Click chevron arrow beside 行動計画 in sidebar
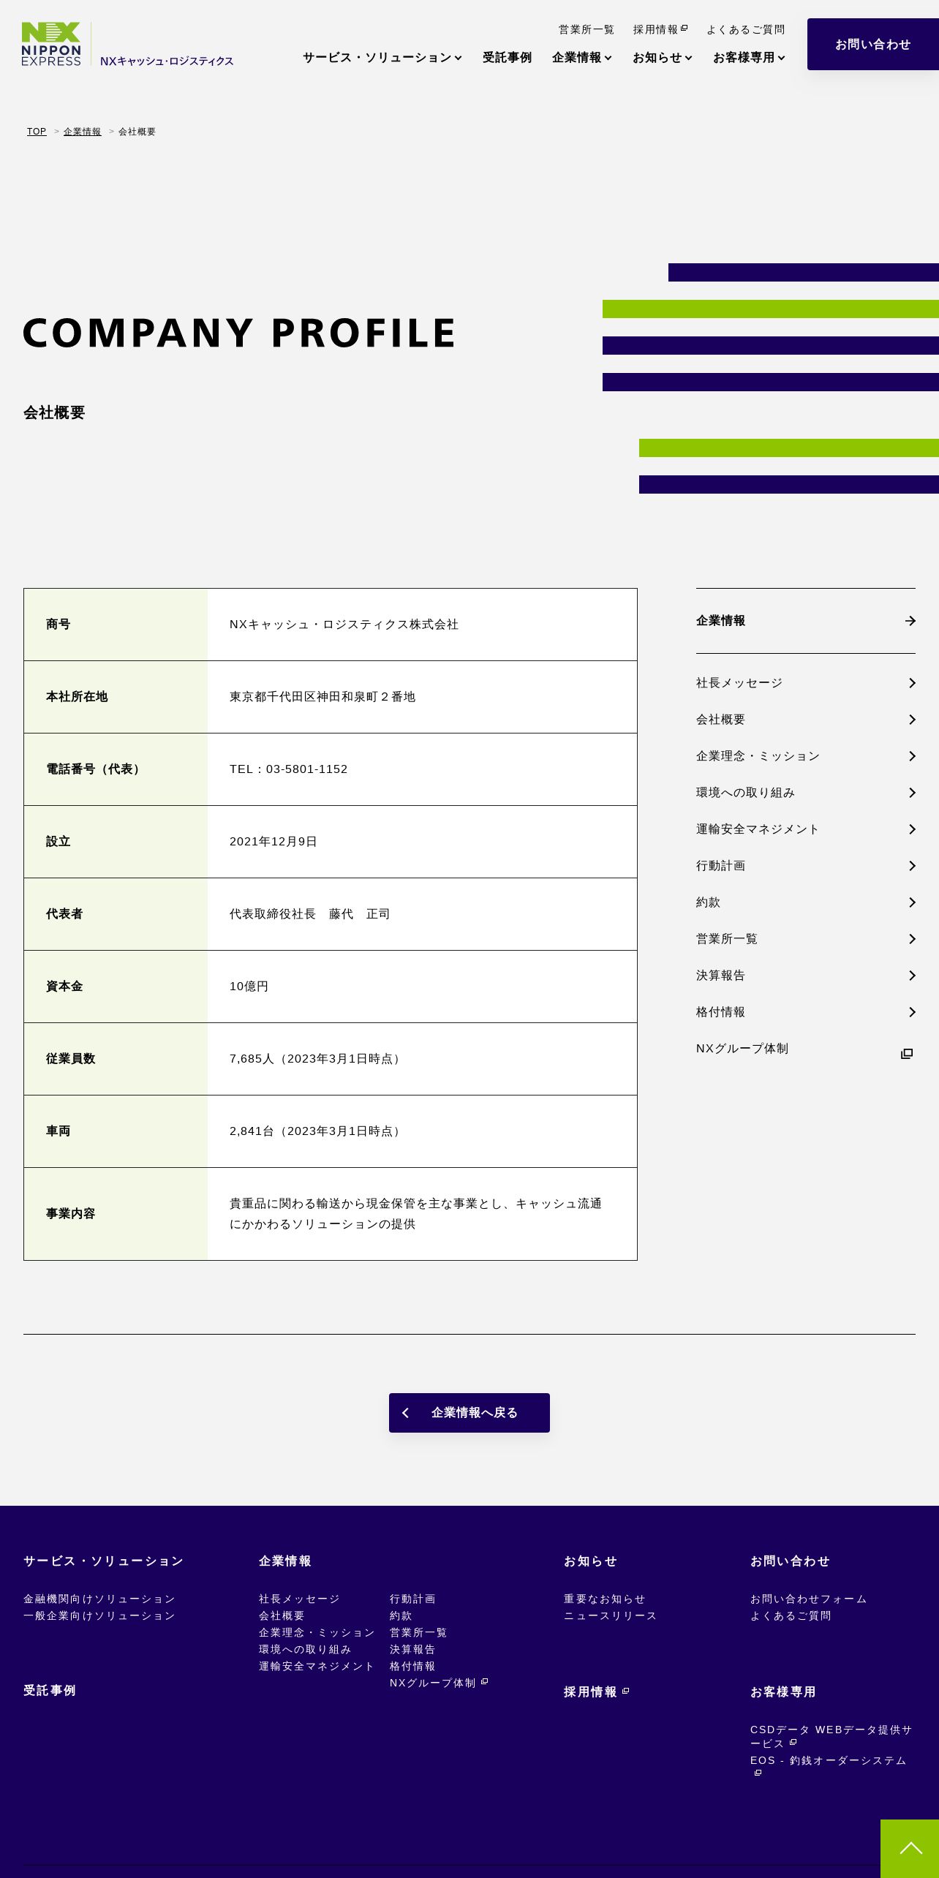The height and width of the screenshot is (1878, 939). click(912, 866)
